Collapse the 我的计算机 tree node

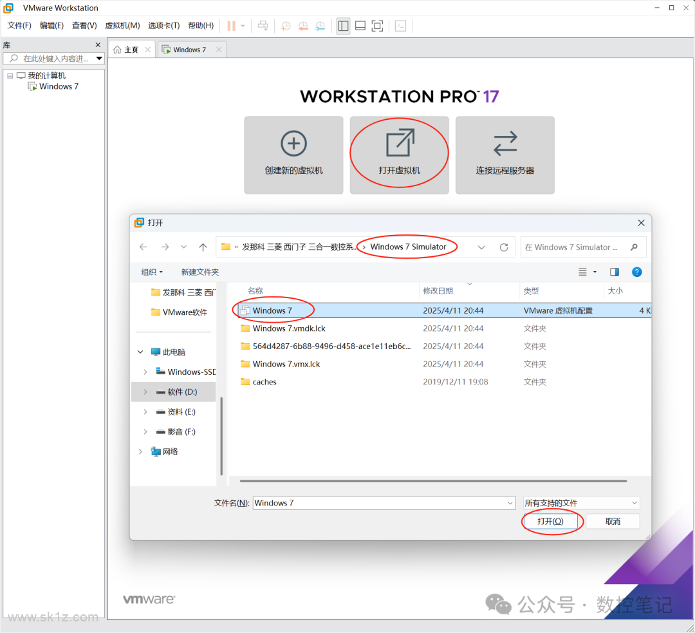10,76
